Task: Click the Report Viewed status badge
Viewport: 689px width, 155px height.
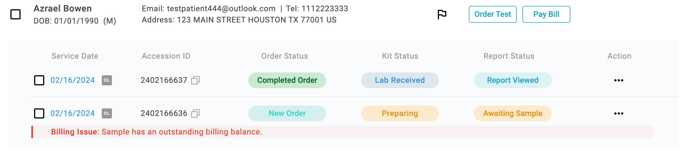Action: (x=513, y=80)
